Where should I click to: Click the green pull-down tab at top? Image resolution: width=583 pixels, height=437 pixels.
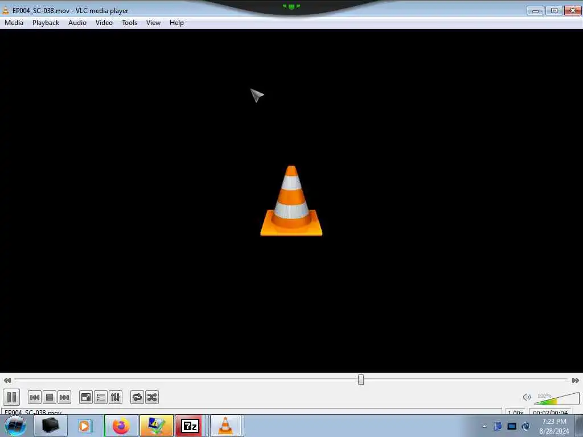(x=291, y=7)
